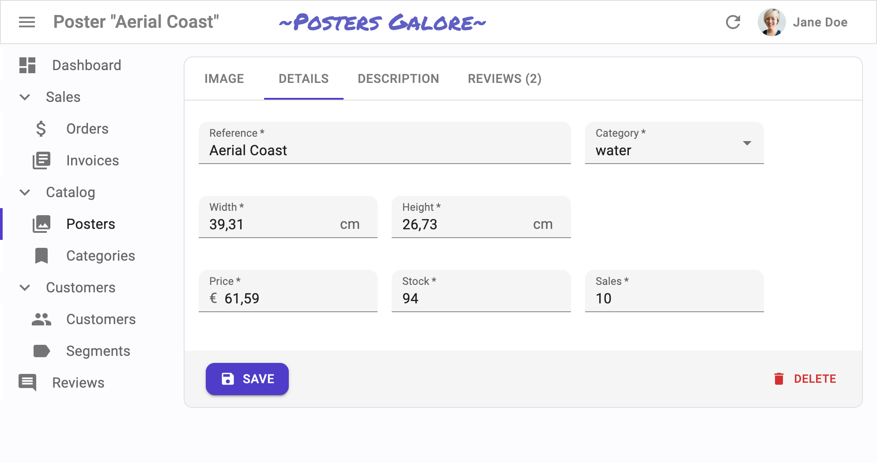Switch to the Image tab
Viewport: 877px width, 463px height.
coord(224,78)
